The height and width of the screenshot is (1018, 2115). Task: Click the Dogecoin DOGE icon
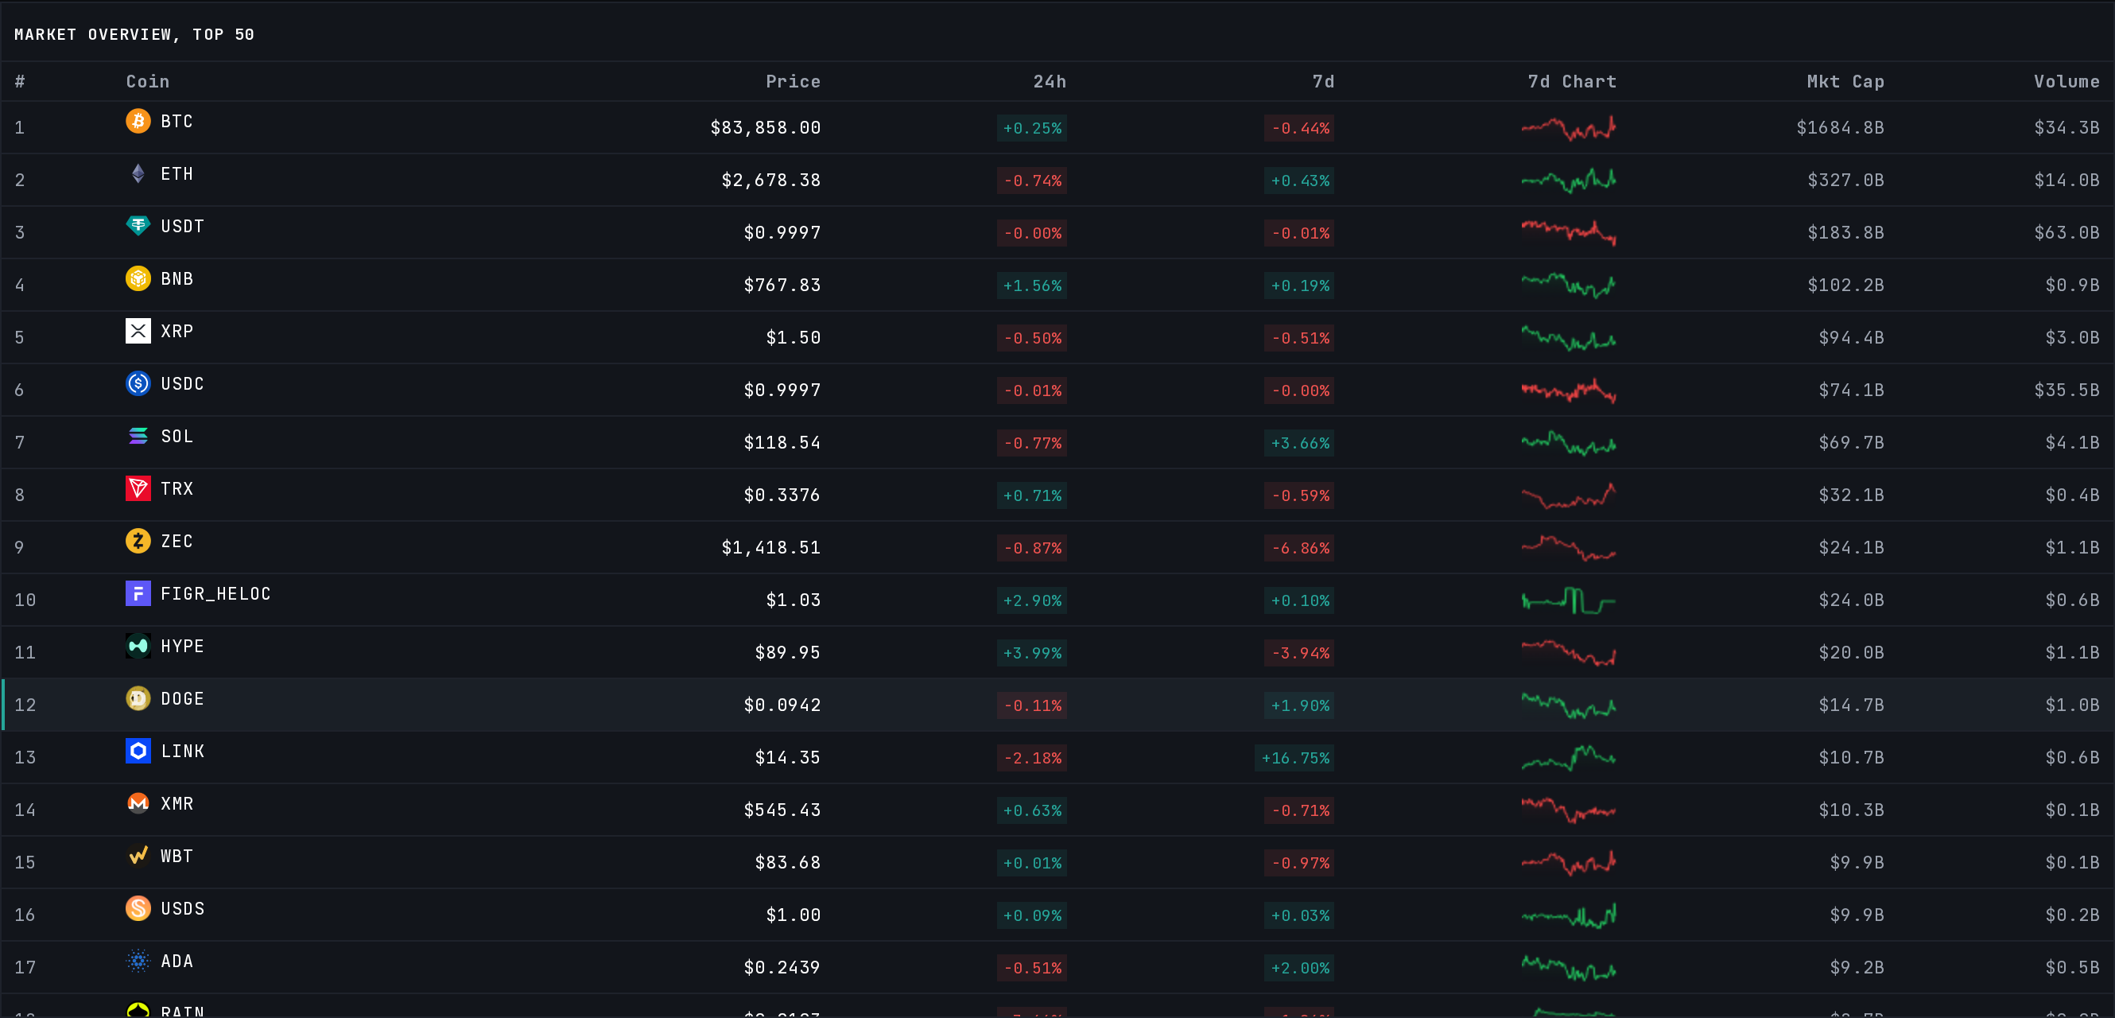[138, 698]
